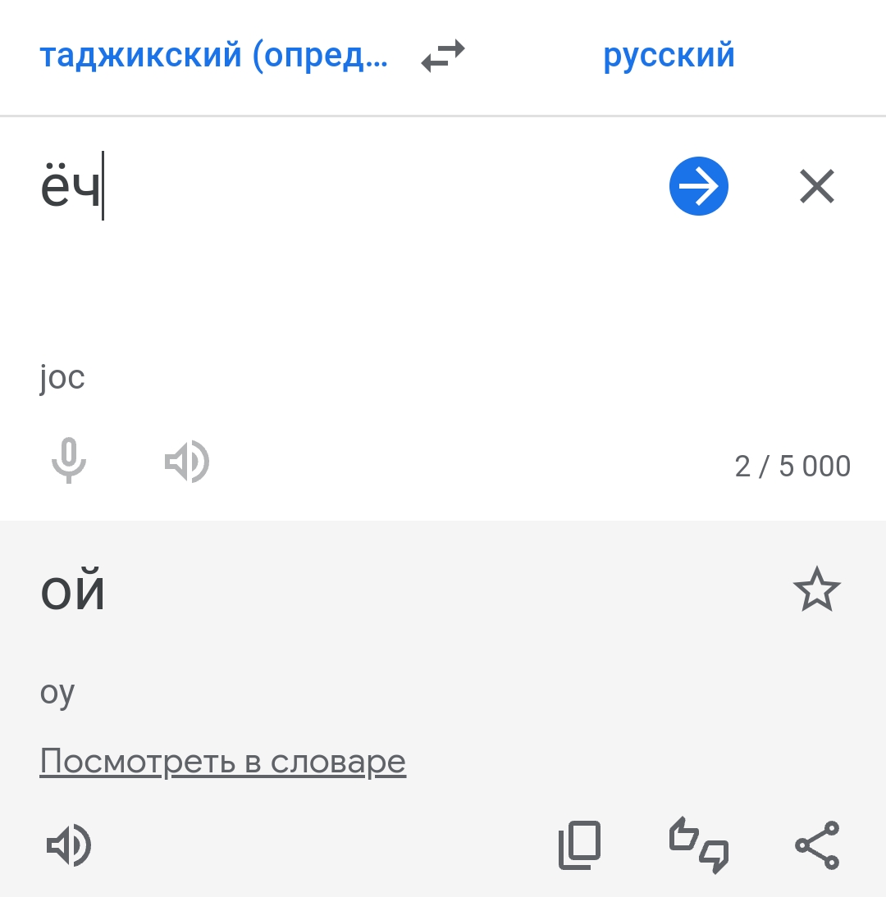Viewport: 886px width, 897px height.
Task: Copy the translation to clipboard
Action: coord(579,845)
